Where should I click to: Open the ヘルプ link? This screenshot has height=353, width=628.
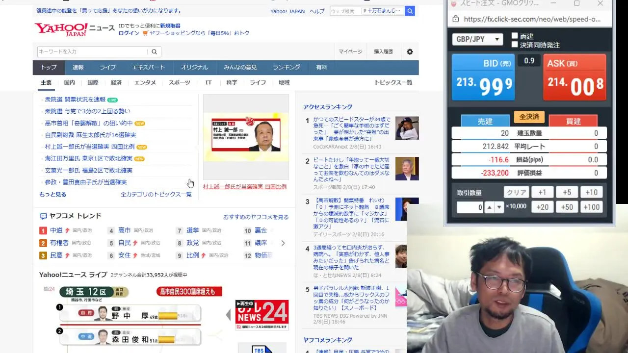(x=317, y=11)
